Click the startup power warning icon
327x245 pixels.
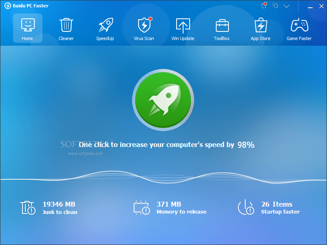(x=246, y=207)
